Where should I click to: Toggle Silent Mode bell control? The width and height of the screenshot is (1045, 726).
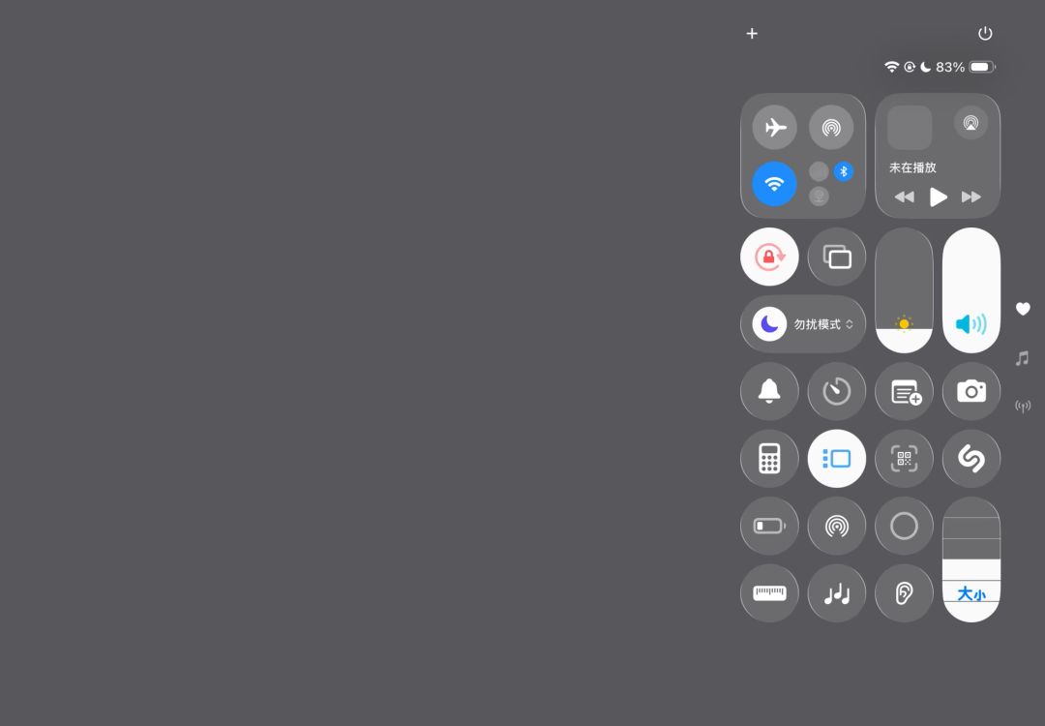point(769,391)
